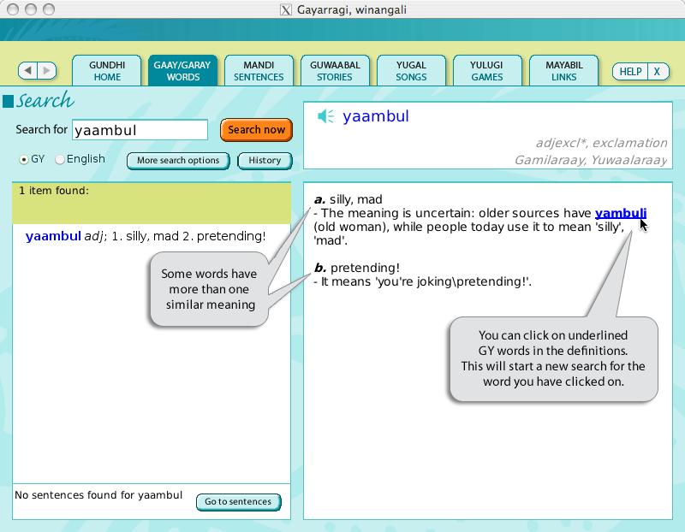Select the GY radio button
The image size is (685, 532).
point(24,159)
